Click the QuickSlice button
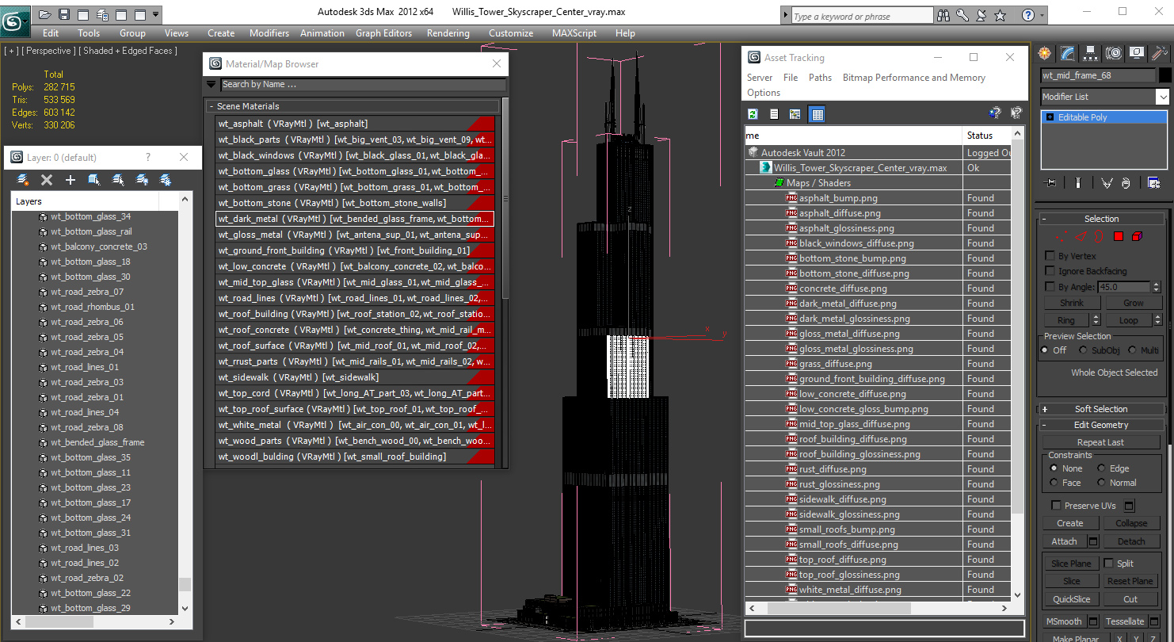This screenshot has height=642, width=1174. [x=1071, y=599]
